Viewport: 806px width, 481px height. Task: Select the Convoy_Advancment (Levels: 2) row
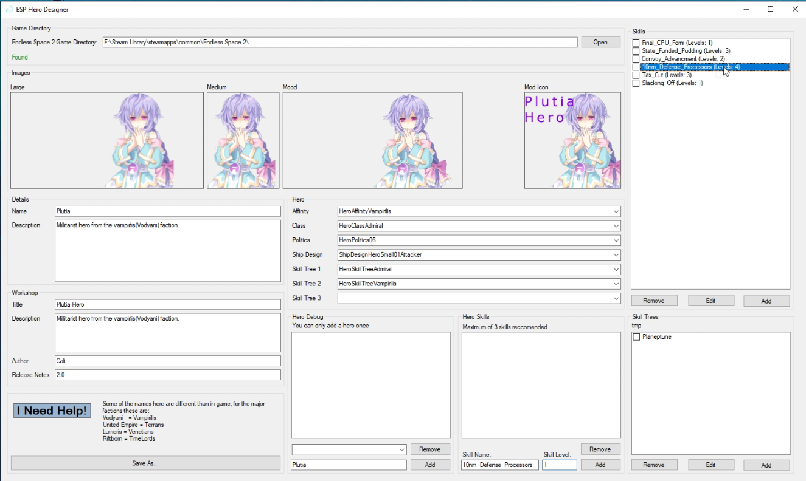pyautogui.click(x=683, y=59)
